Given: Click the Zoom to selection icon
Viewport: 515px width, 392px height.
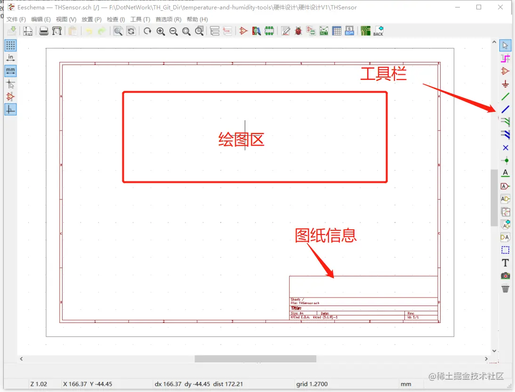Looking at the screenshot, I should point(199,31).
